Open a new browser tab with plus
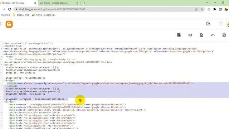Screen dimensions: 229x129 pyautogui.click(x=84, y=3)
